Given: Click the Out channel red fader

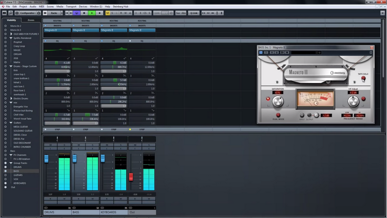Looking at the screenshot, I should [x=131, y=177].
